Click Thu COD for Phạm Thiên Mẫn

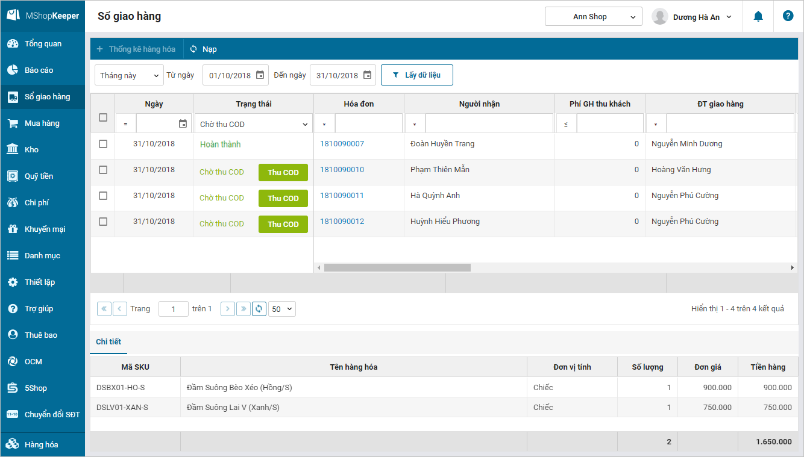[x=283, y=172]
